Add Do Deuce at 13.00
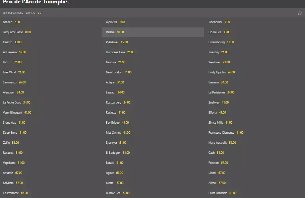This screenshot has width=305, height=198. [x=227, y=32]
